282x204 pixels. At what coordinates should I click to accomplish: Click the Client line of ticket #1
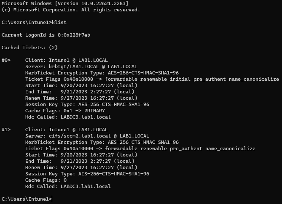(66, 130)
